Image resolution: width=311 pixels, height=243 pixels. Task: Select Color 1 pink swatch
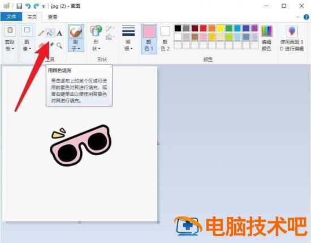[x=149, y=31]
